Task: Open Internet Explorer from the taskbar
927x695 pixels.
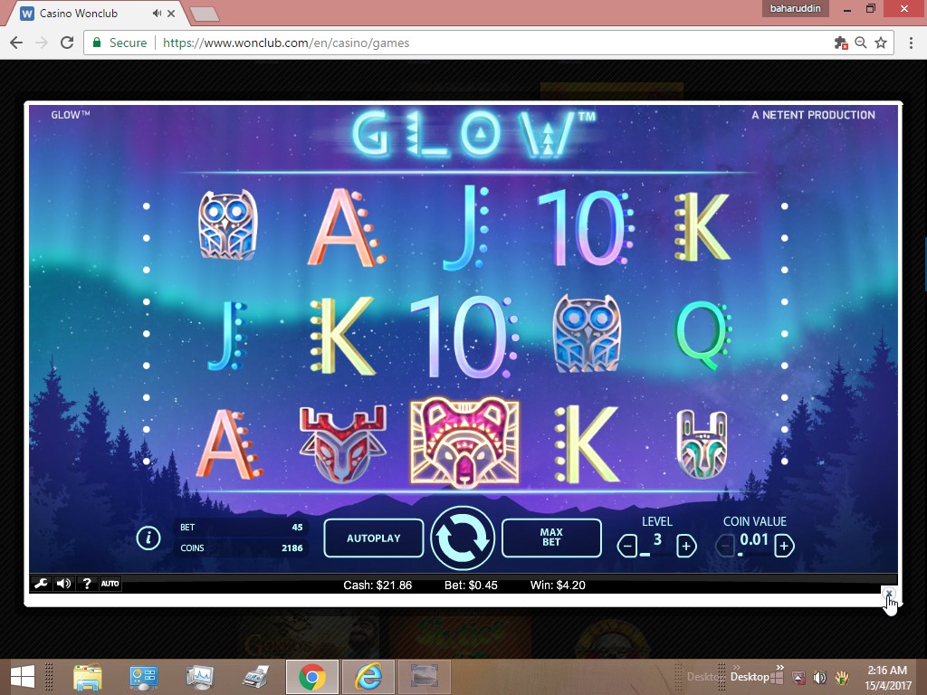Action: point(368,676)
